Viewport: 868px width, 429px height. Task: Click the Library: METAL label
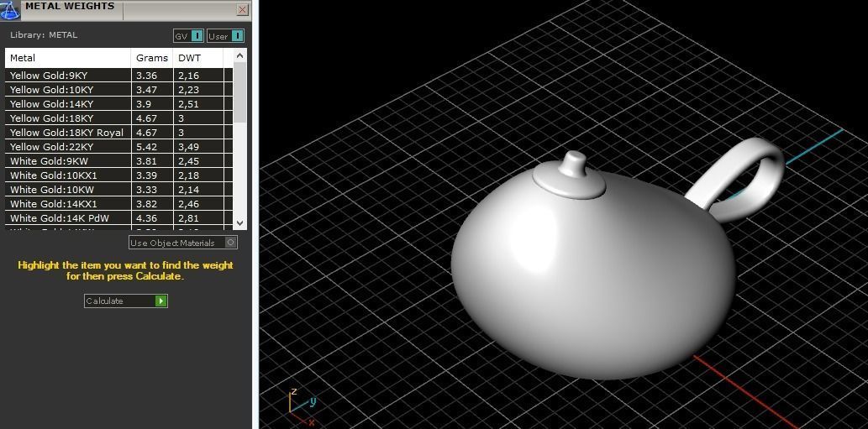44,34
